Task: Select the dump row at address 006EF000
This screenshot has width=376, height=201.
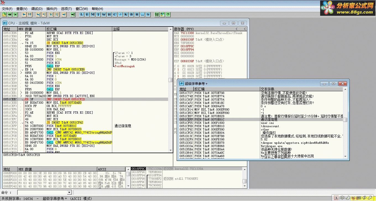Action: (x=64, y=173)
